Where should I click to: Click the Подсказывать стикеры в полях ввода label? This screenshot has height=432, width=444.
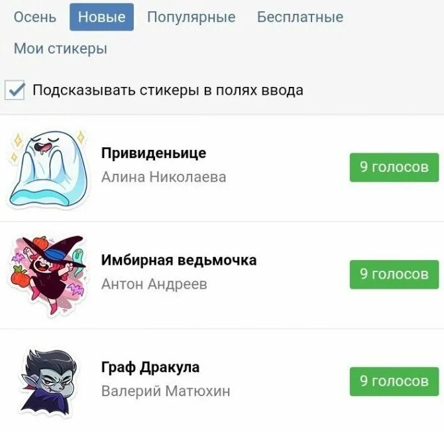point(168,90)
